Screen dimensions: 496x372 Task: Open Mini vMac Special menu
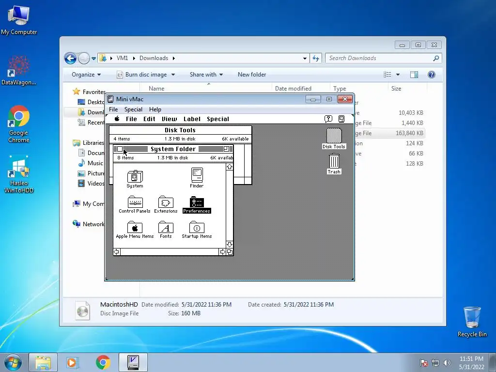(133, 109)
